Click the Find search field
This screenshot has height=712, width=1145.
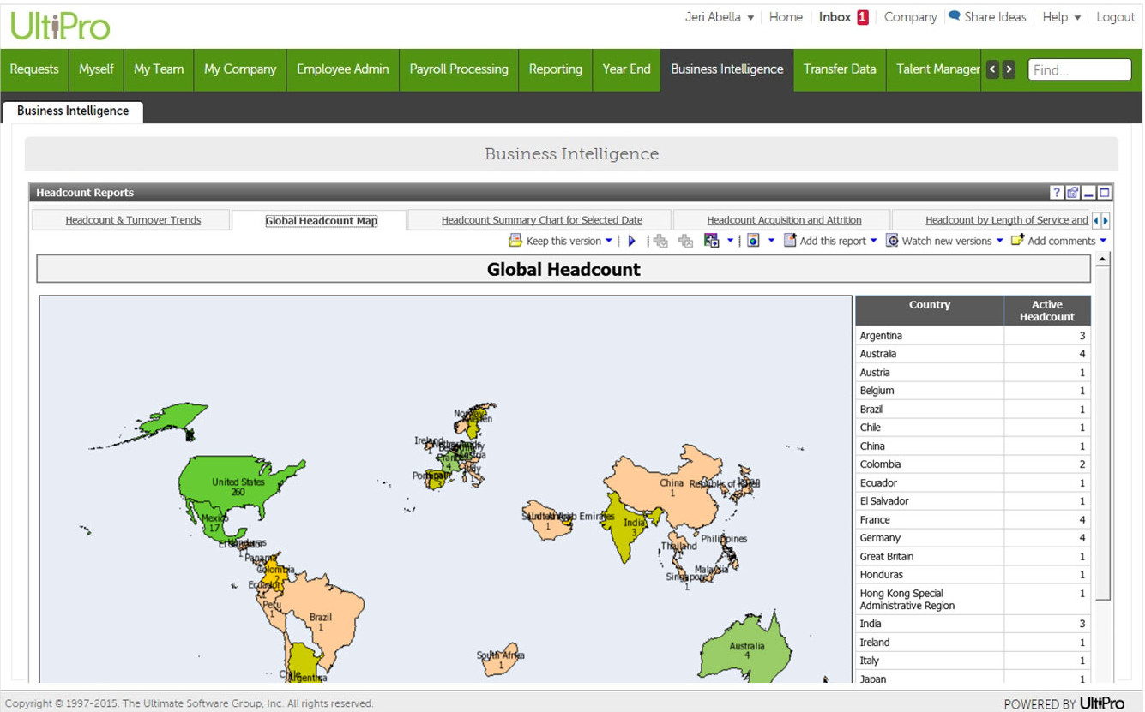1079,70
